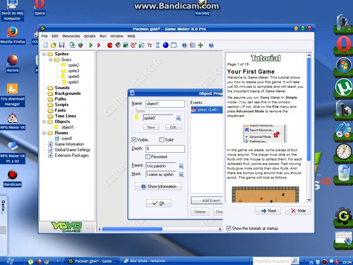The width and height of the screenshot is (353, 265).
Task: Click the object Name field
Action: [x=165, y=104]
